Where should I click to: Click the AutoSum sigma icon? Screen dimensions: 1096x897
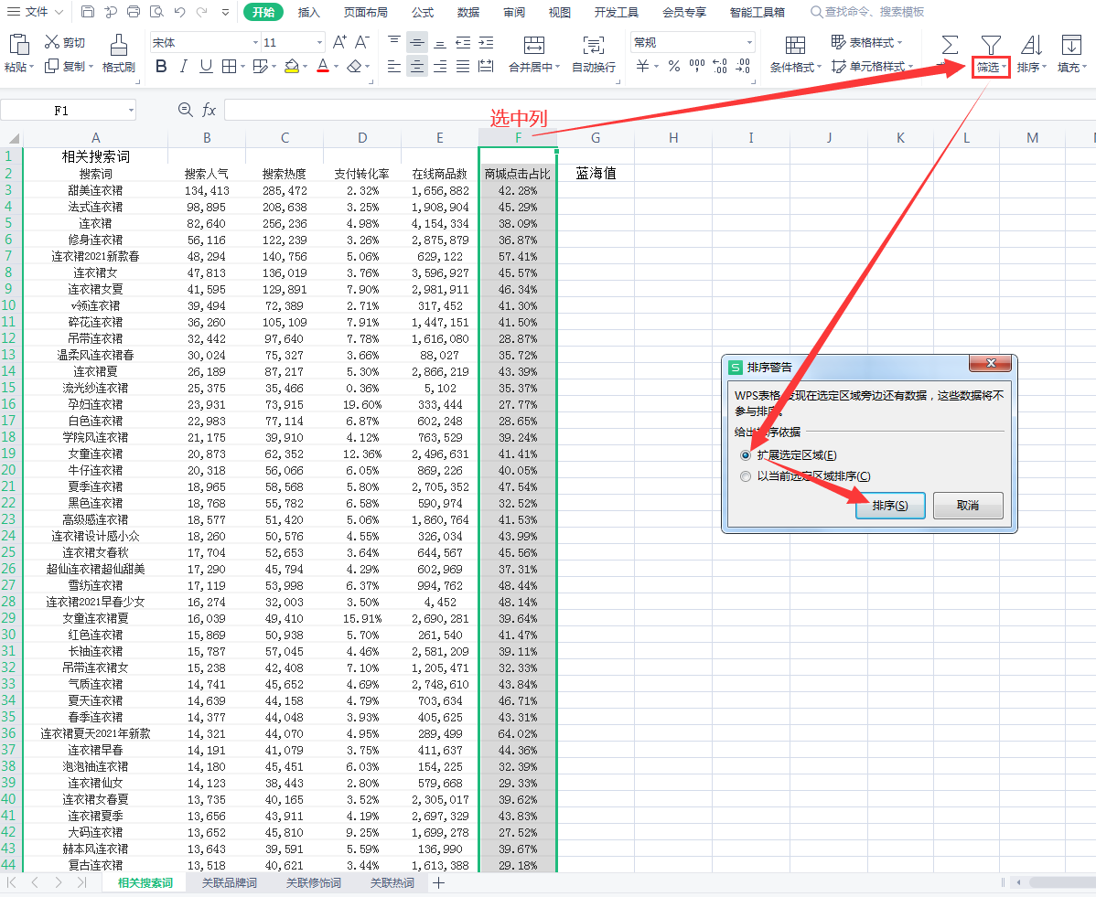tap(951, 44)
